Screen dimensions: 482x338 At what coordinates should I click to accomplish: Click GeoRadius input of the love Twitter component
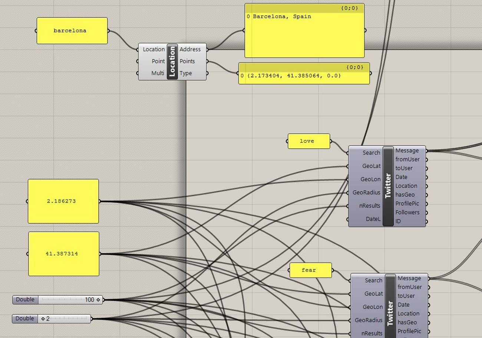(x=366, y=193)
